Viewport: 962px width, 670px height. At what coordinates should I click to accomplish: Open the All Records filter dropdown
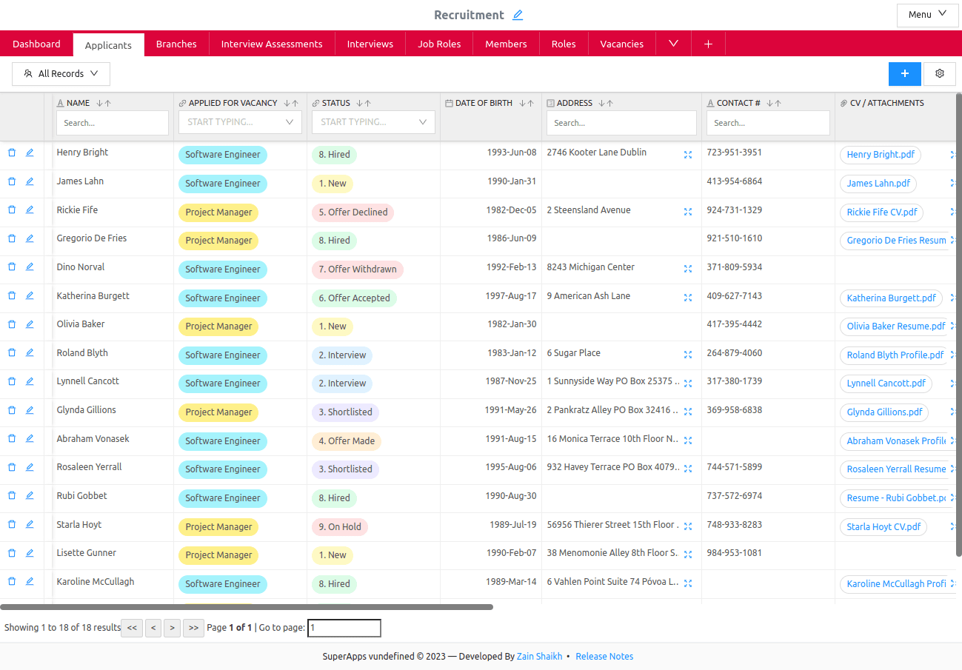coord(61,73)
